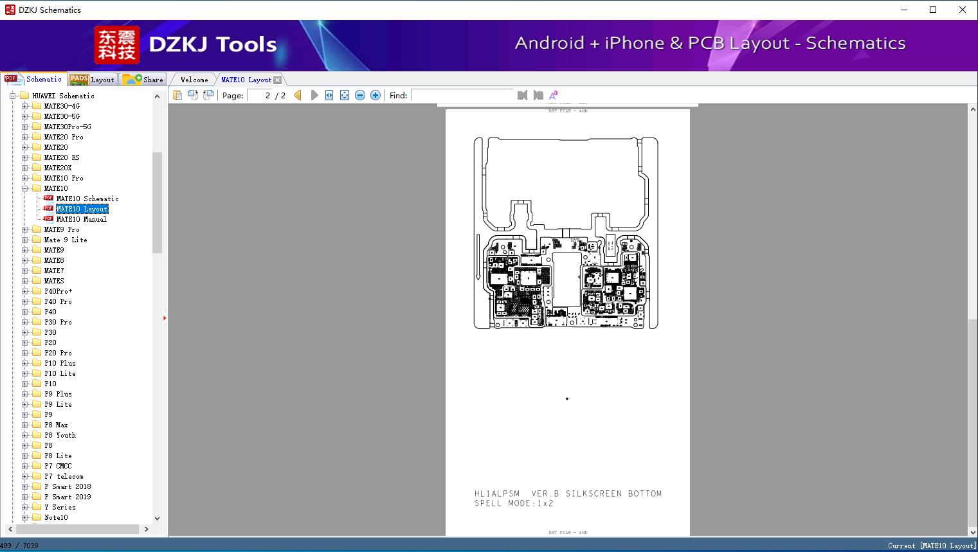Fit page to width icon
The width and height of the screenshot is (978, 552).
[329, 95]
